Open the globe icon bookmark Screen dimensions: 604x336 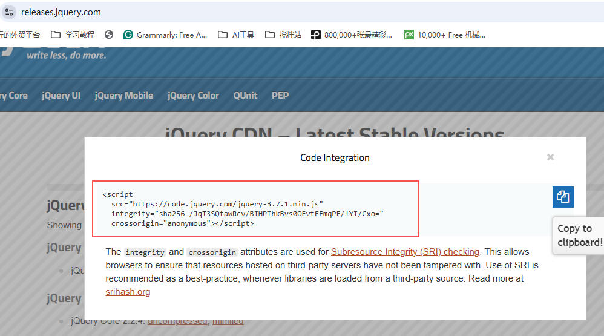[x=109, y=35]
